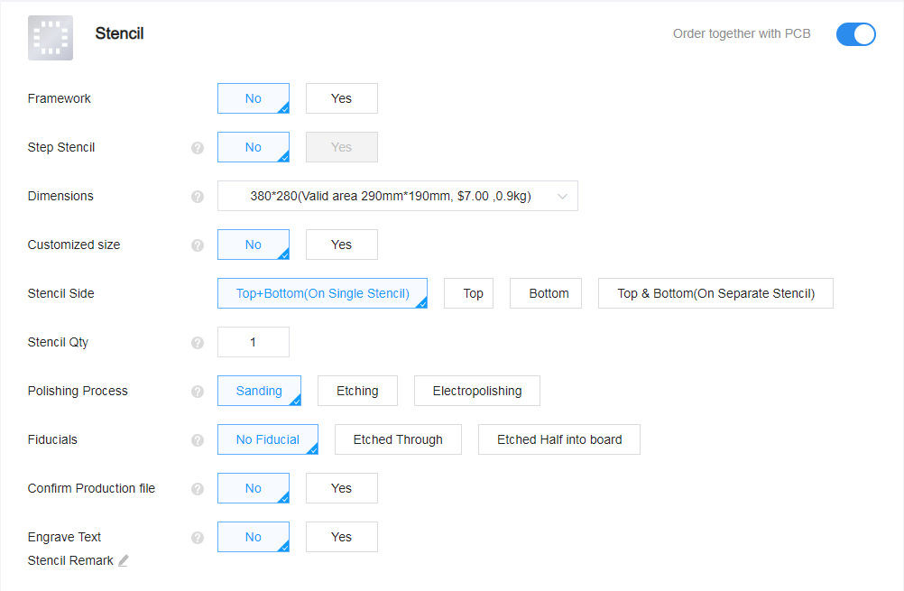Screen dimensions: 904x591
Task: Select the greyed Yes for Step Stencil
Action: (x=341, y=147)
